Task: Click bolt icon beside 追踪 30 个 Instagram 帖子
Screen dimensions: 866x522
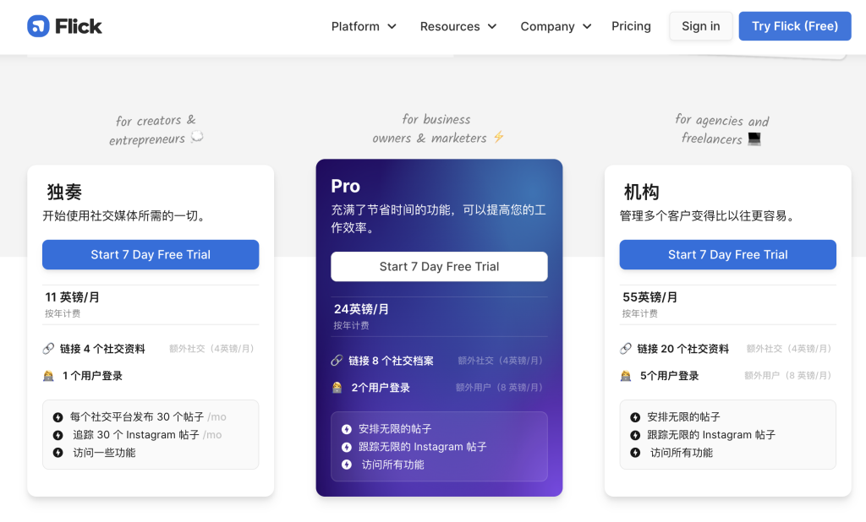Action: coord(58,435)
